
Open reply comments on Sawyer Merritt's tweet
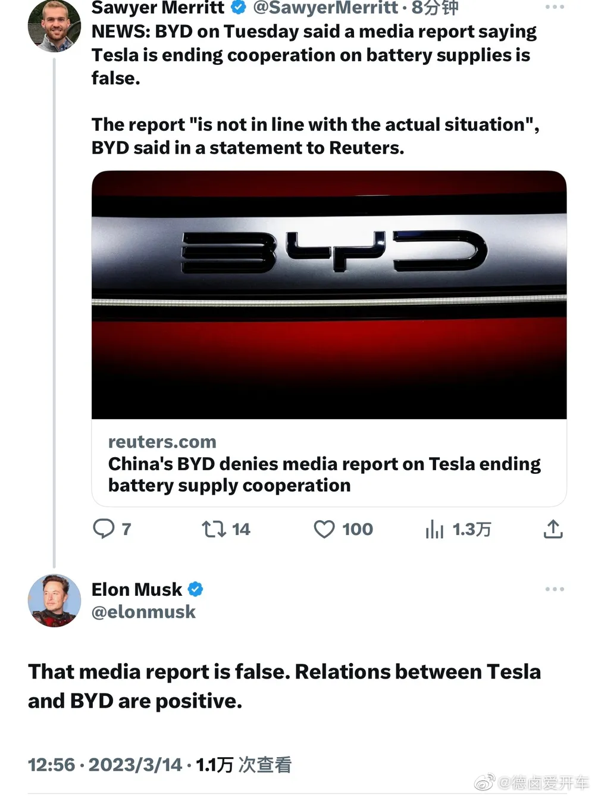[x=112, y=529]
